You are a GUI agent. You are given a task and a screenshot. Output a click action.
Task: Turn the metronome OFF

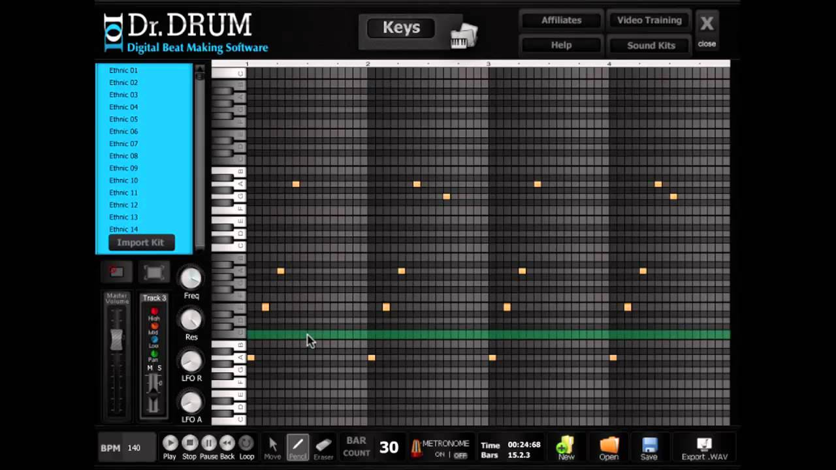tap(460, 455)
